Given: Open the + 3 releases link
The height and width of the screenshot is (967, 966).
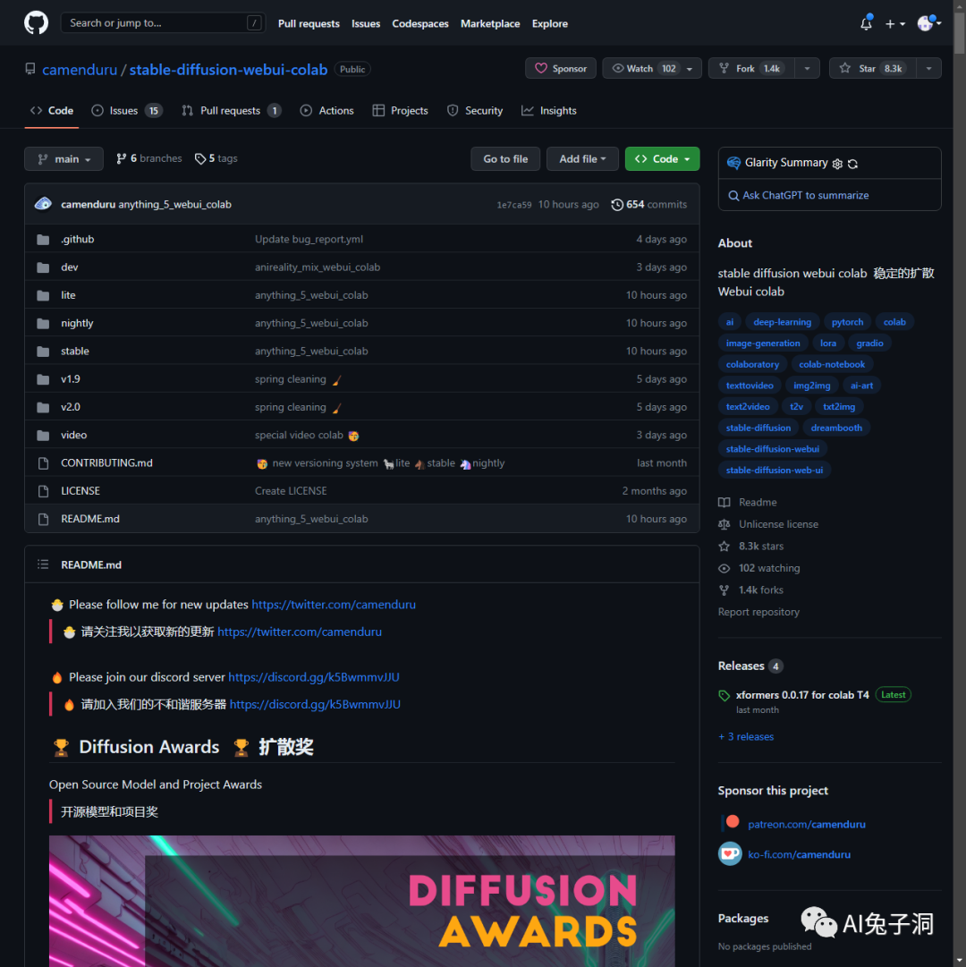Looking at the screenshot, I should click(746, 736).
